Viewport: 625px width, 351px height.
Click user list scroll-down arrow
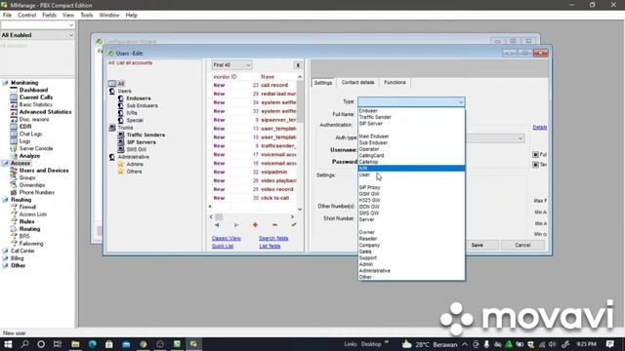click(x=300, y=209)
